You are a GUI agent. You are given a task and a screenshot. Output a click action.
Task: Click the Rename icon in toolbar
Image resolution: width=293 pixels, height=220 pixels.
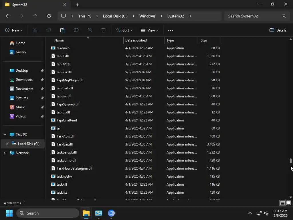click(76, 30)
